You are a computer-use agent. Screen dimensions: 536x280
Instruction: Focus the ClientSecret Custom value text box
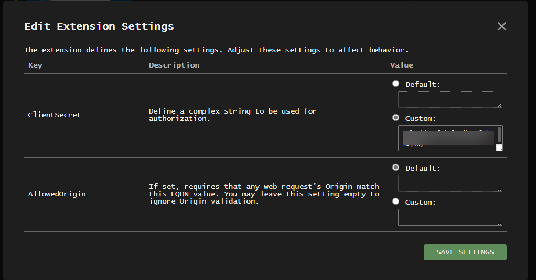click(447, 138)
